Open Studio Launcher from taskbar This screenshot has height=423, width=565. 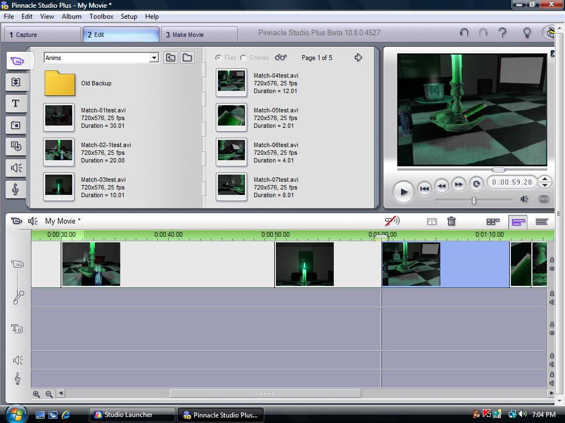(132, 415)
